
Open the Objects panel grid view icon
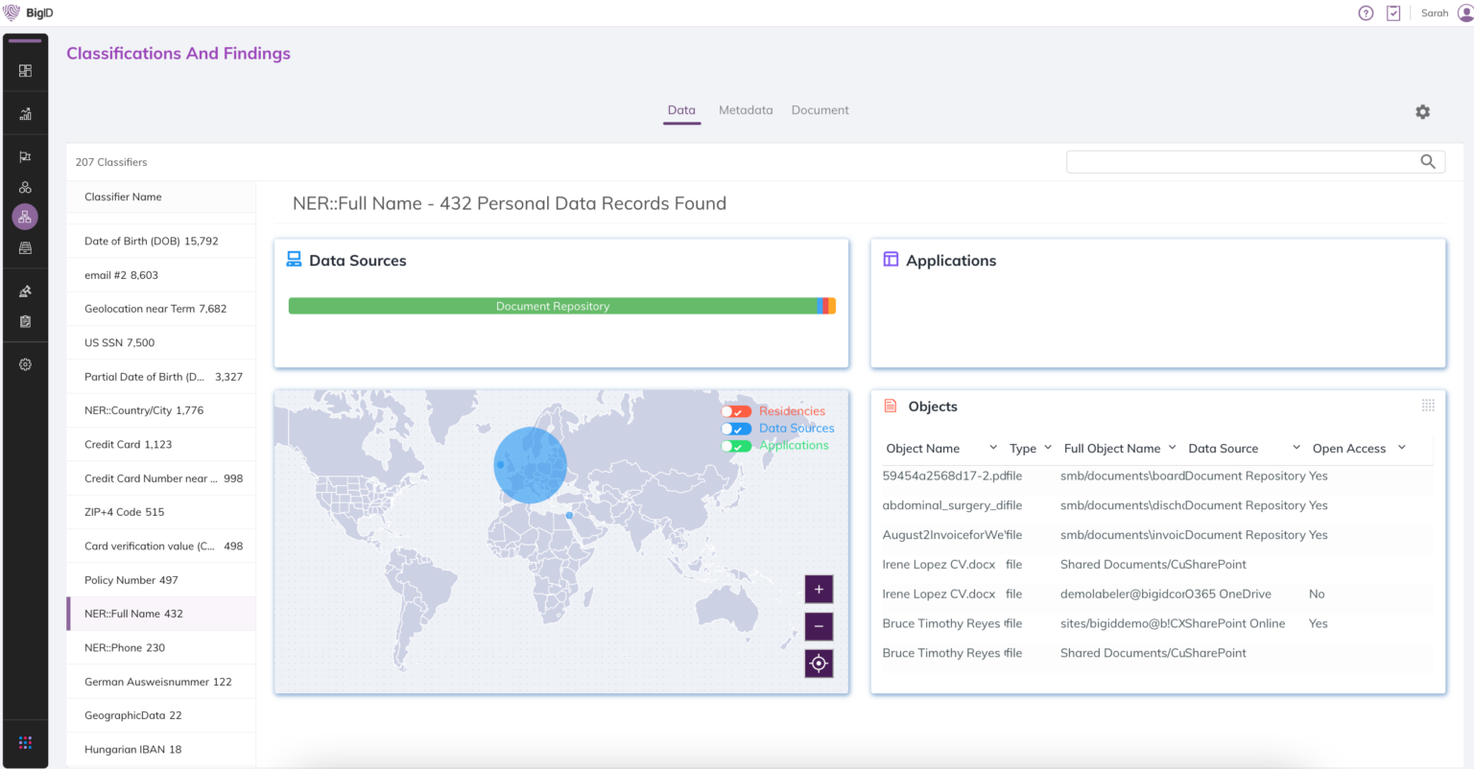tap(1428, 406)
